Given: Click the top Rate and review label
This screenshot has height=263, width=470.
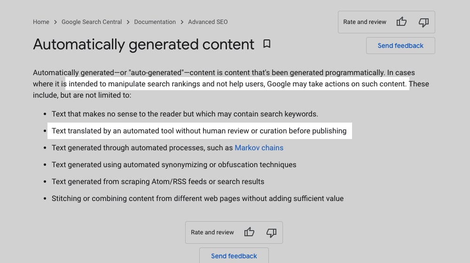Looking at the screenshot, I should [365, 22].
